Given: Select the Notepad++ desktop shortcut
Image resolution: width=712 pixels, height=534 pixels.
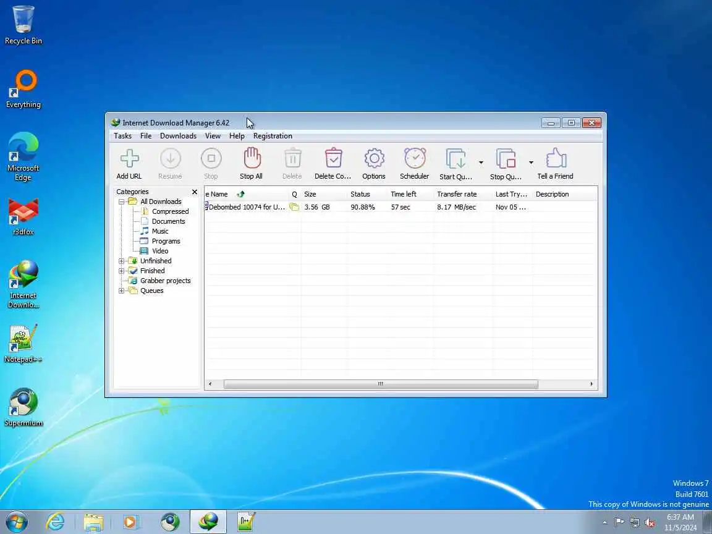Looking at the screenshot, I should [x=23, y=344].
